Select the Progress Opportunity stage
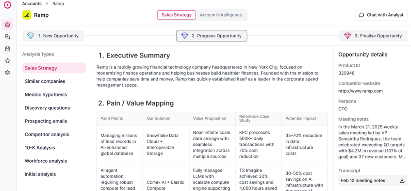The image size is (411, 191). coord(212,36)
